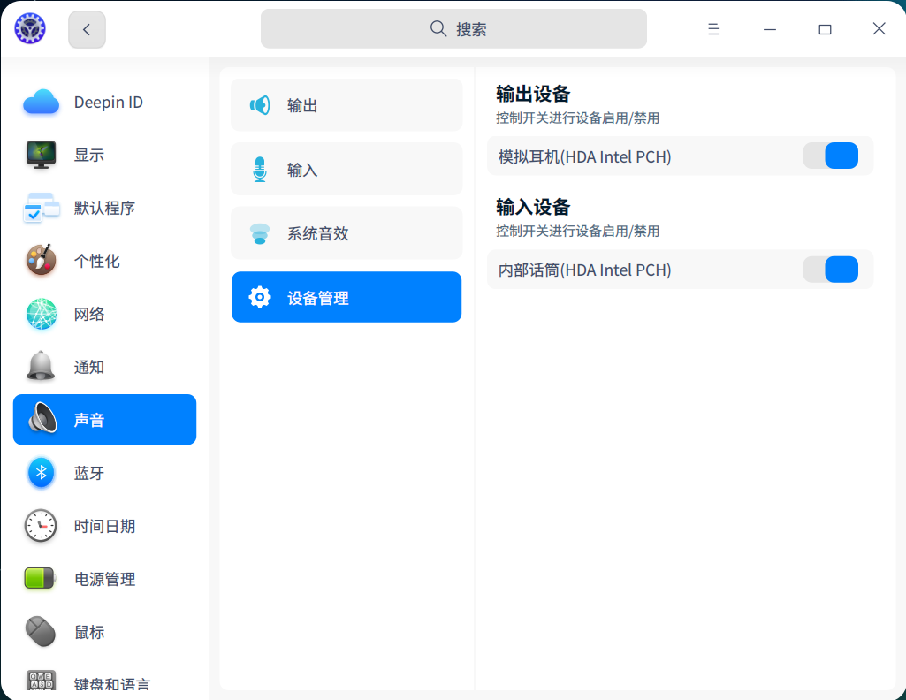Click the Personalization palette icon
The image size is (906, 700).
click(41, 261)
